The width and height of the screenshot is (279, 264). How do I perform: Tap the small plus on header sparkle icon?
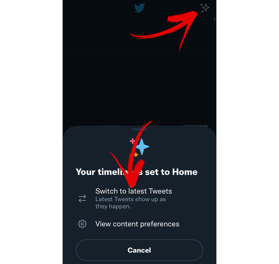(202, 5)
